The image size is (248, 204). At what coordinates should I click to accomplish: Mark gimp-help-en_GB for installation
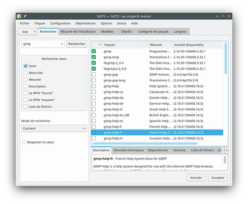tap(94, 115)
